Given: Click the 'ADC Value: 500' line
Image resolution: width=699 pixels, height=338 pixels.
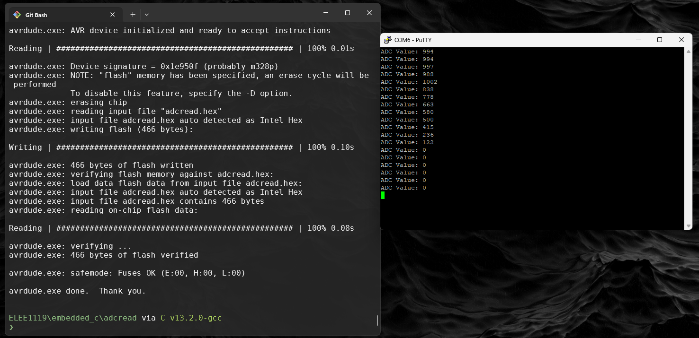Looking at the screenshot, I should point(407,120).
